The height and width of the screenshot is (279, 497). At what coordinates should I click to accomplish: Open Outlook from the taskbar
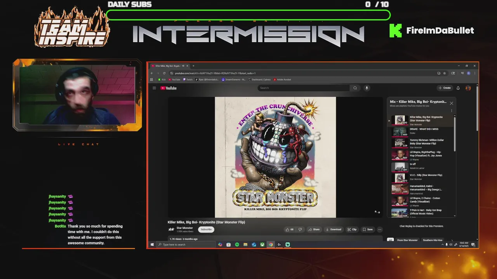point(254,245)
